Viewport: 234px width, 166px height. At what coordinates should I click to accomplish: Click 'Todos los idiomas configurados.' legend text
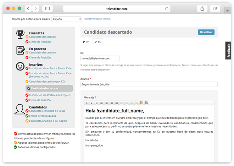click(37, 147)
